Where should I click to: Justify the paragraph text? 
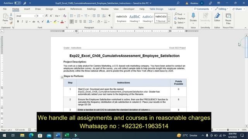[85, 22]
